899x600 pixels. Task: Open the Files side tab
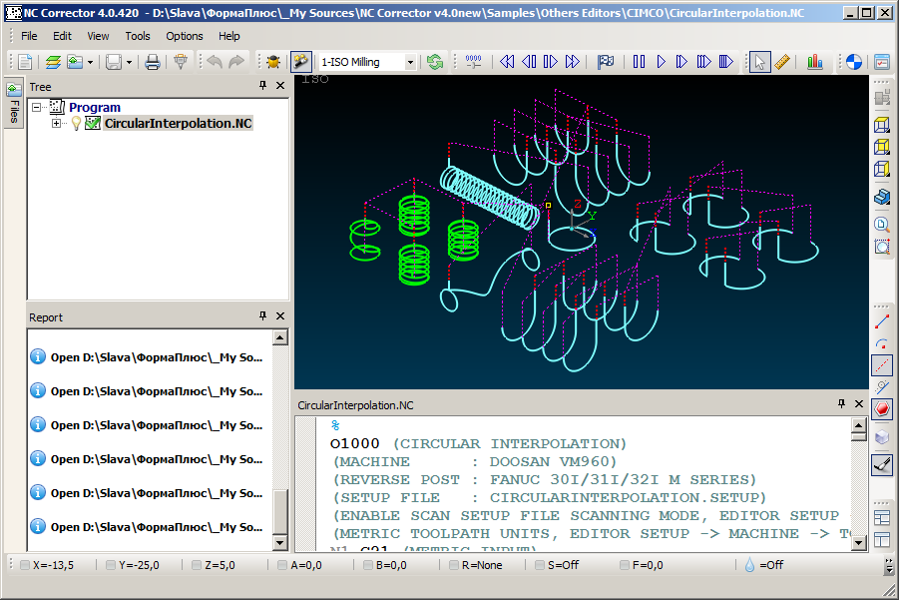point(14,104)
